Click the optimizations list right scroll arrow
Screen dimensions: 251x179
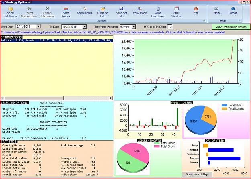click(x=111, y=98)
